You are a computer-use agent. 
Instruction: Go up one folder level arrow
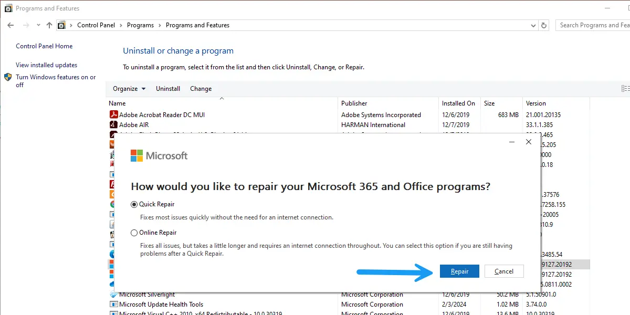(x=49, y=25)
